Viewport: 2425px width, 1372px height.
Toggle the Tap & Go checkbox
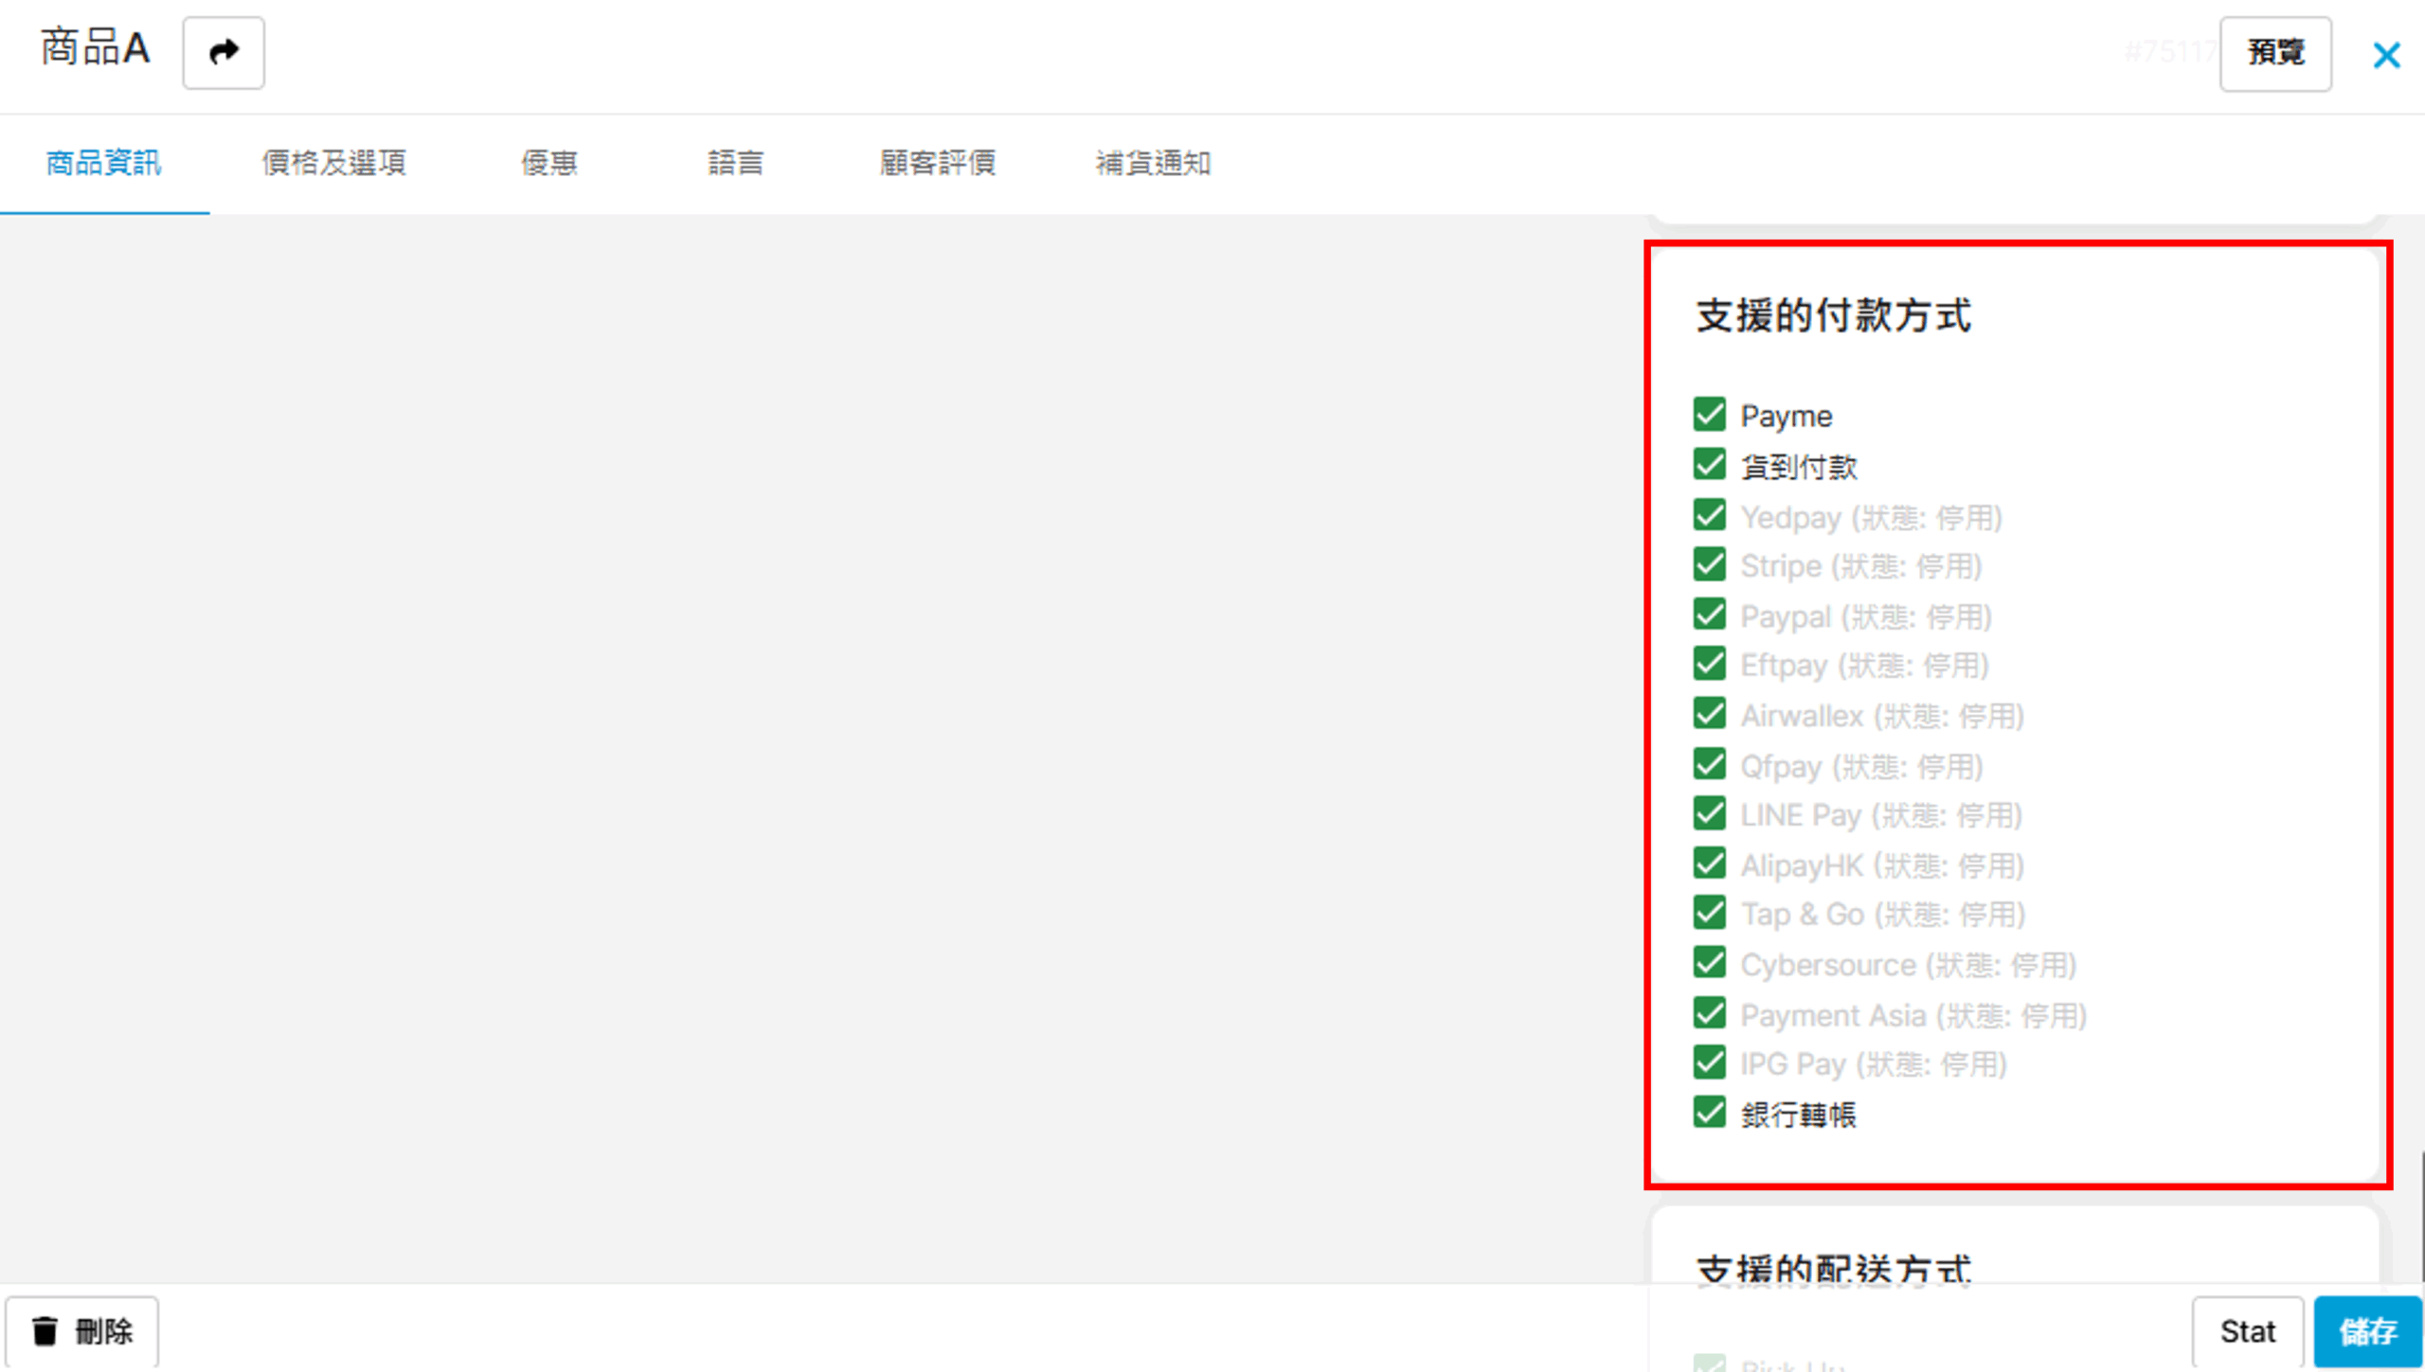click(x=1710, y=913)
